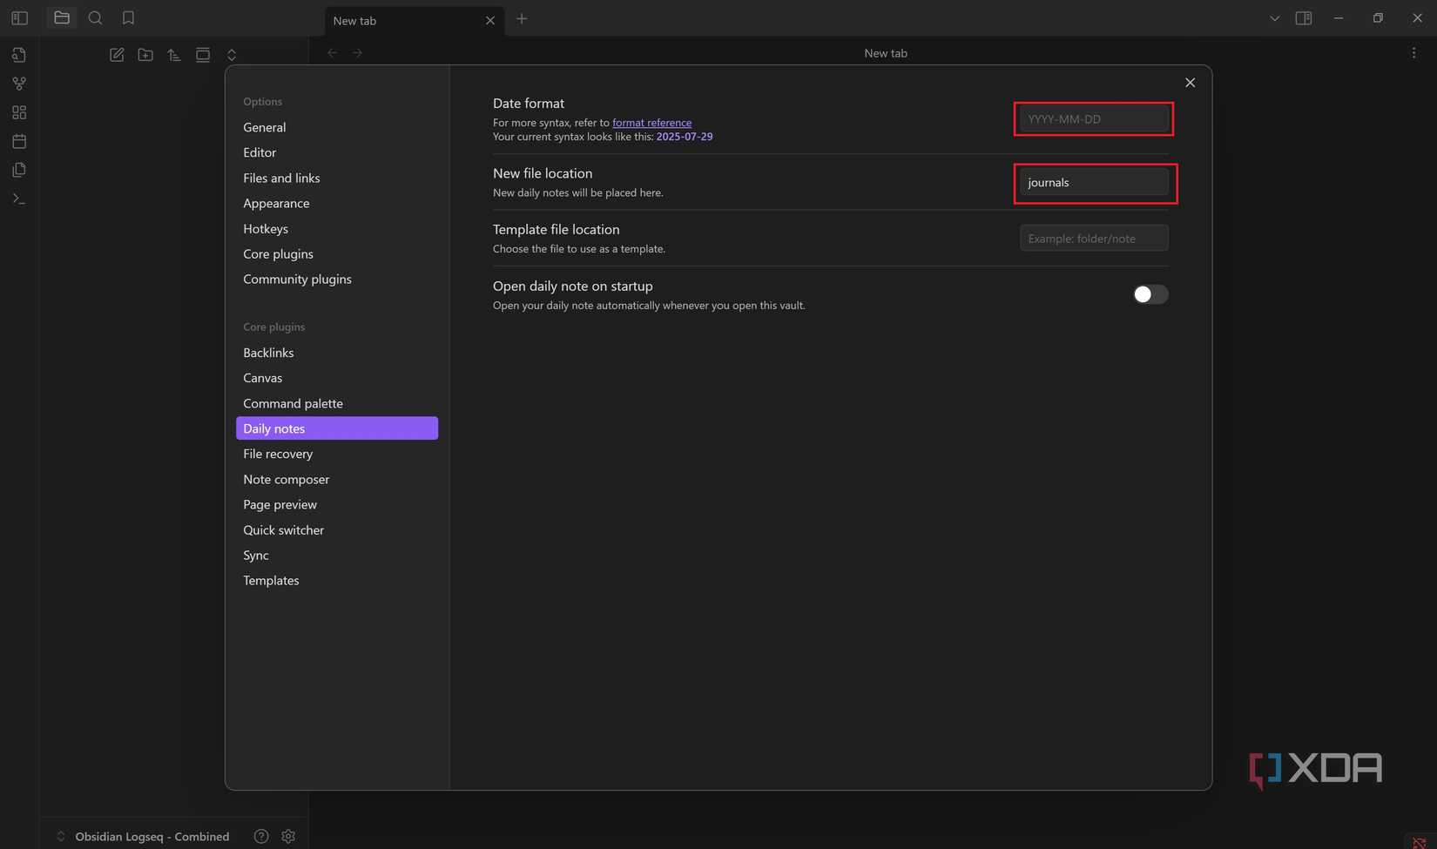
Task: Open search with the magnifier icon
Action: tap(96, 17)
